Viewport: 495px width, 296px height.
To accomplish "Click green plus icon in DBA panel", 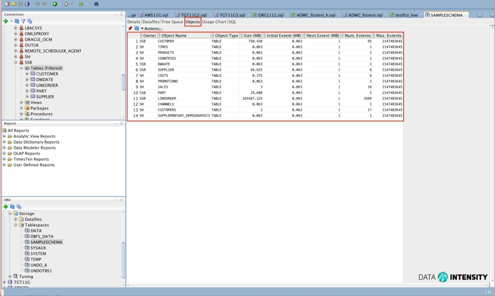I will [x=5, y=207].
